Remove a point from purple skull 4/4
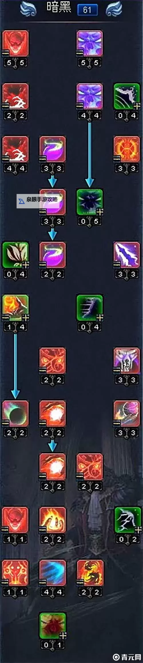The height and width of the screenshot is (663, 143). [80, 106]
